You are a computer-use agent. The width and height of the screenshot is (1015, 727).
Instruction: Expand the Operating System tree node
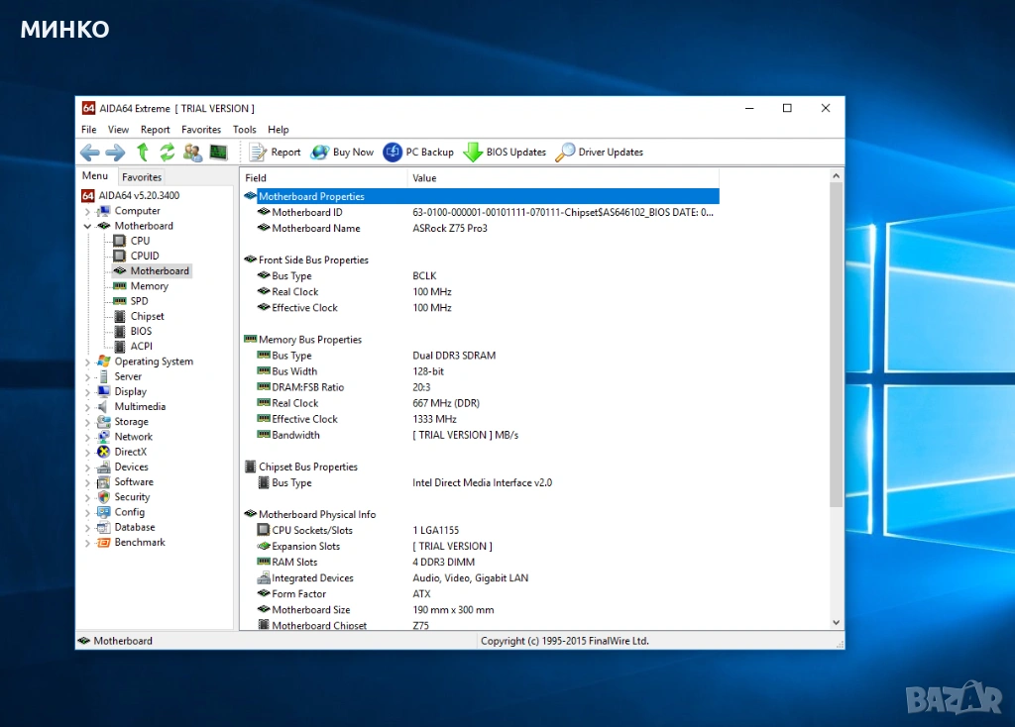click(x=87, y=362)
